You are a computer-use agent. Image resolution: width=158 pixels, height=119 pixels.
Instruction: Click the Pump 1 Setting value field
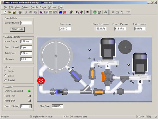(25, 106)
